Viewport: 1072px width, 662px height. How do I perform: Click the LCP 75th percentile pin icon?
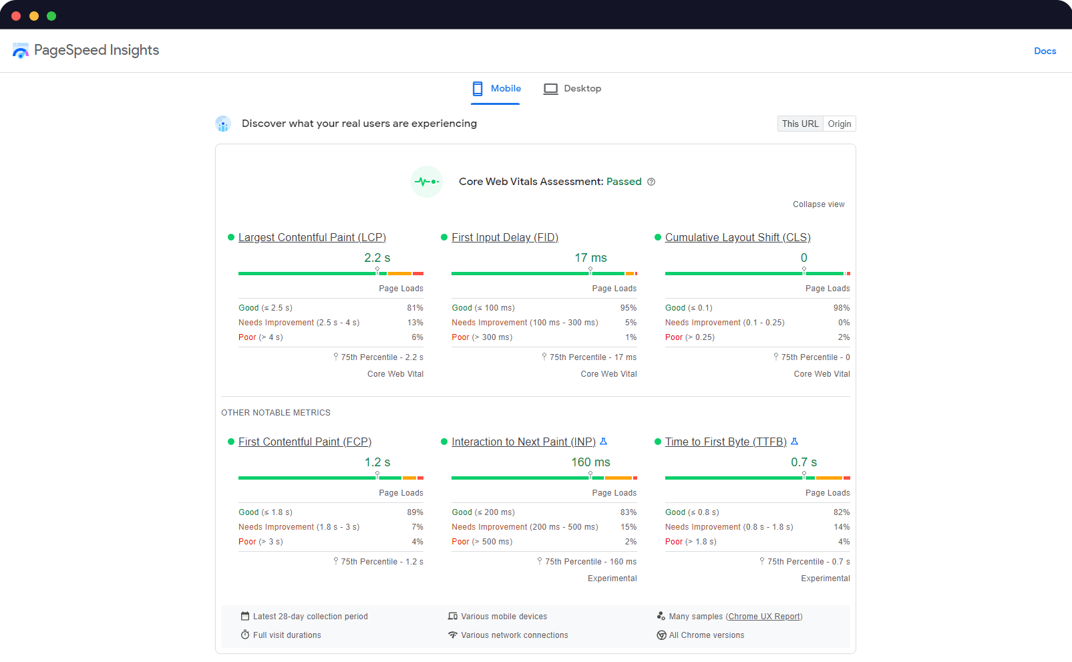[x=336, y=357]
